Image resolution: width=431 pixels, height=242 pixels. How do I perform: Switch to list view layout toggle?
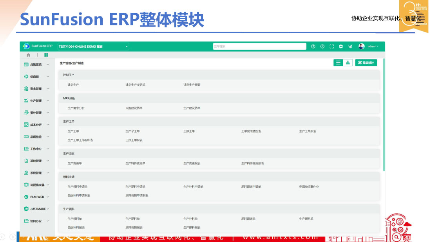(x=338, y=63)
